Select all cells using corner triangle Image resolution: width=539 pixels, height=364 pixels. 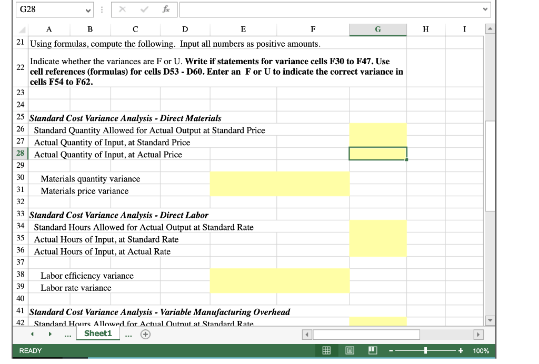click(22, 30)
